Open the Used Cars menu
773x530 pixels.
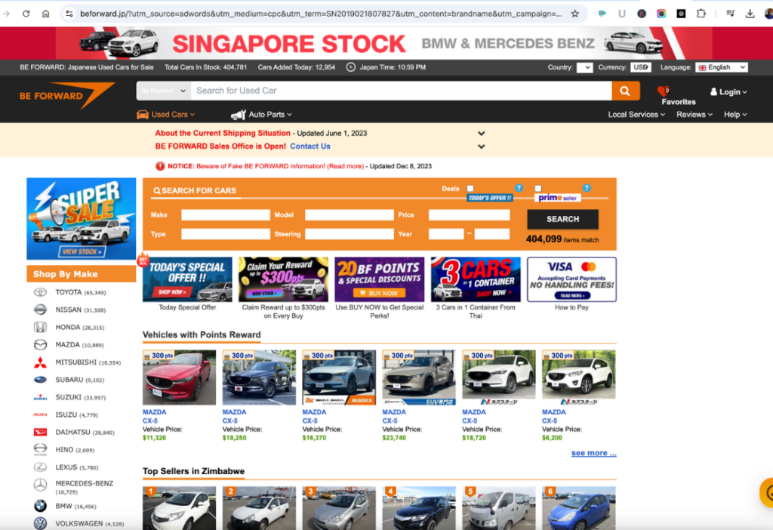click(x=172, y=115)
